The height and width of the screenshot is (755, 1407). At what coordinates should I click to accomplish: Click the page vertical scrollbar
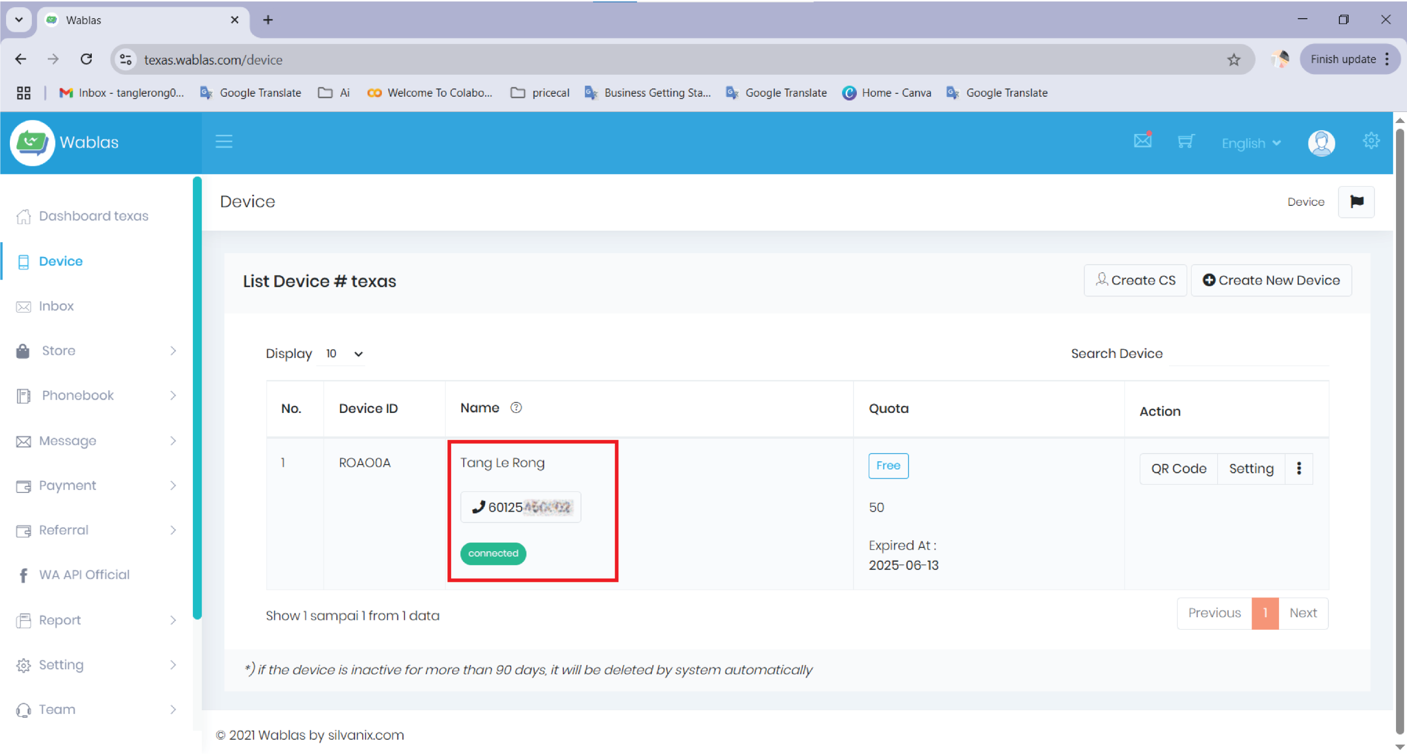pyautogui.click(x=1400, y=431)
